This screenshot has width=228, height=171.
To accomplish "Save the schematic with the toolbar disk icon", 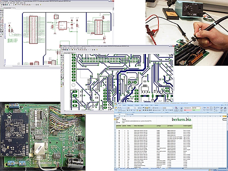I will [3, 5].
